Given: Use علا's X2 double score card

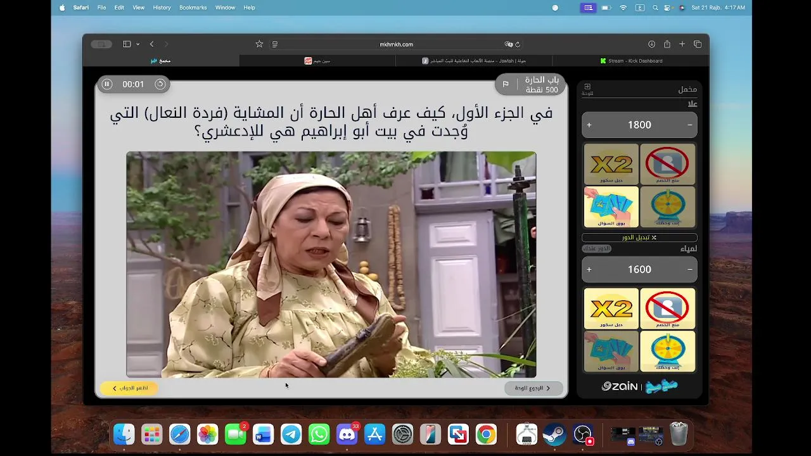Looking at the screenshot, I should coord(611,164).
